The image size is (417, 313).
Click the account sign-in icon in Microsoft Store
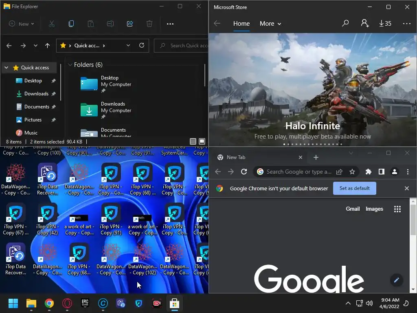[x=364, y=23]
